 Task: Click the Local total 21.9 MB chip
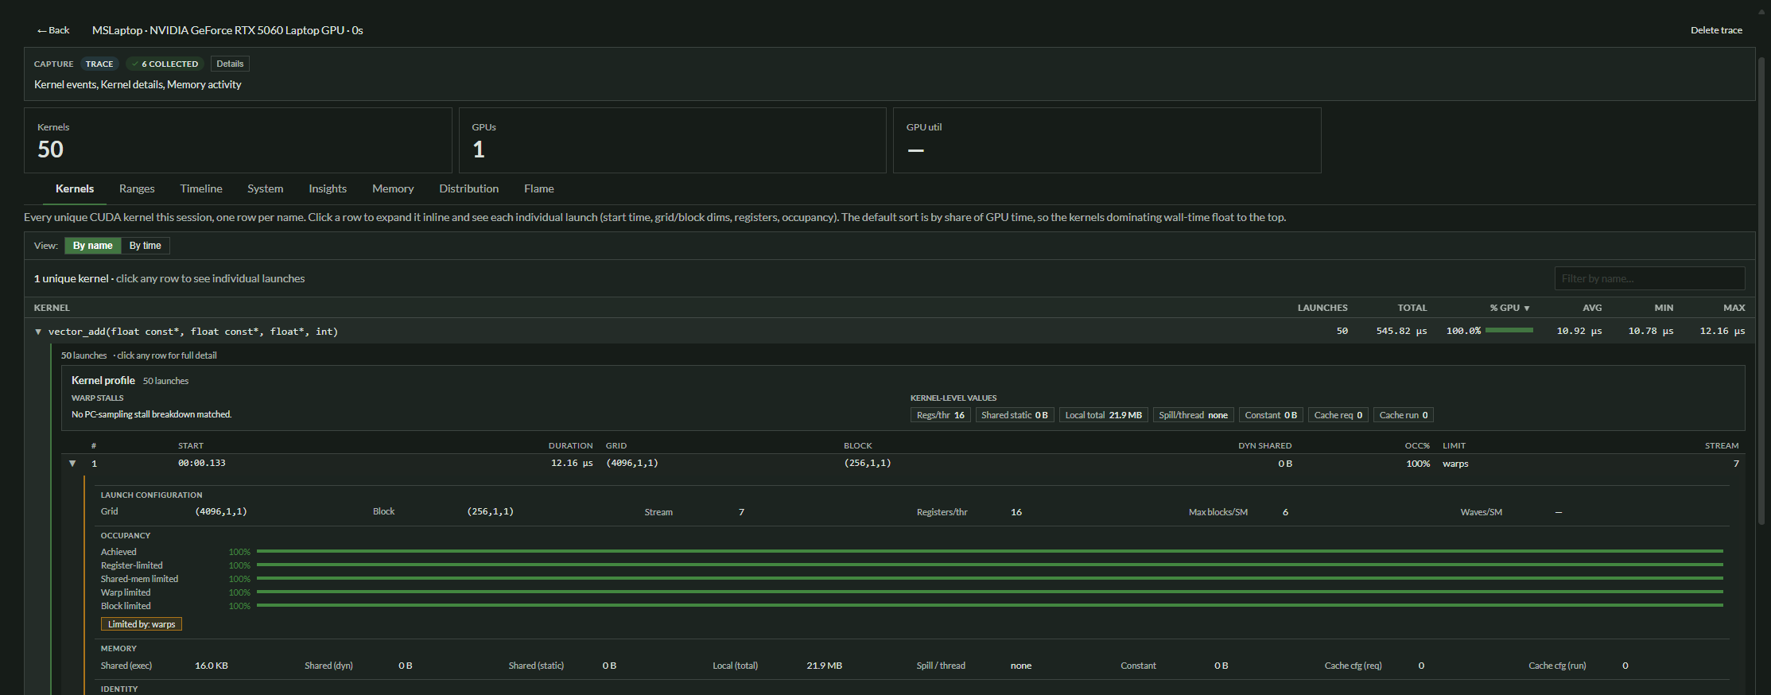[1103, 415]
